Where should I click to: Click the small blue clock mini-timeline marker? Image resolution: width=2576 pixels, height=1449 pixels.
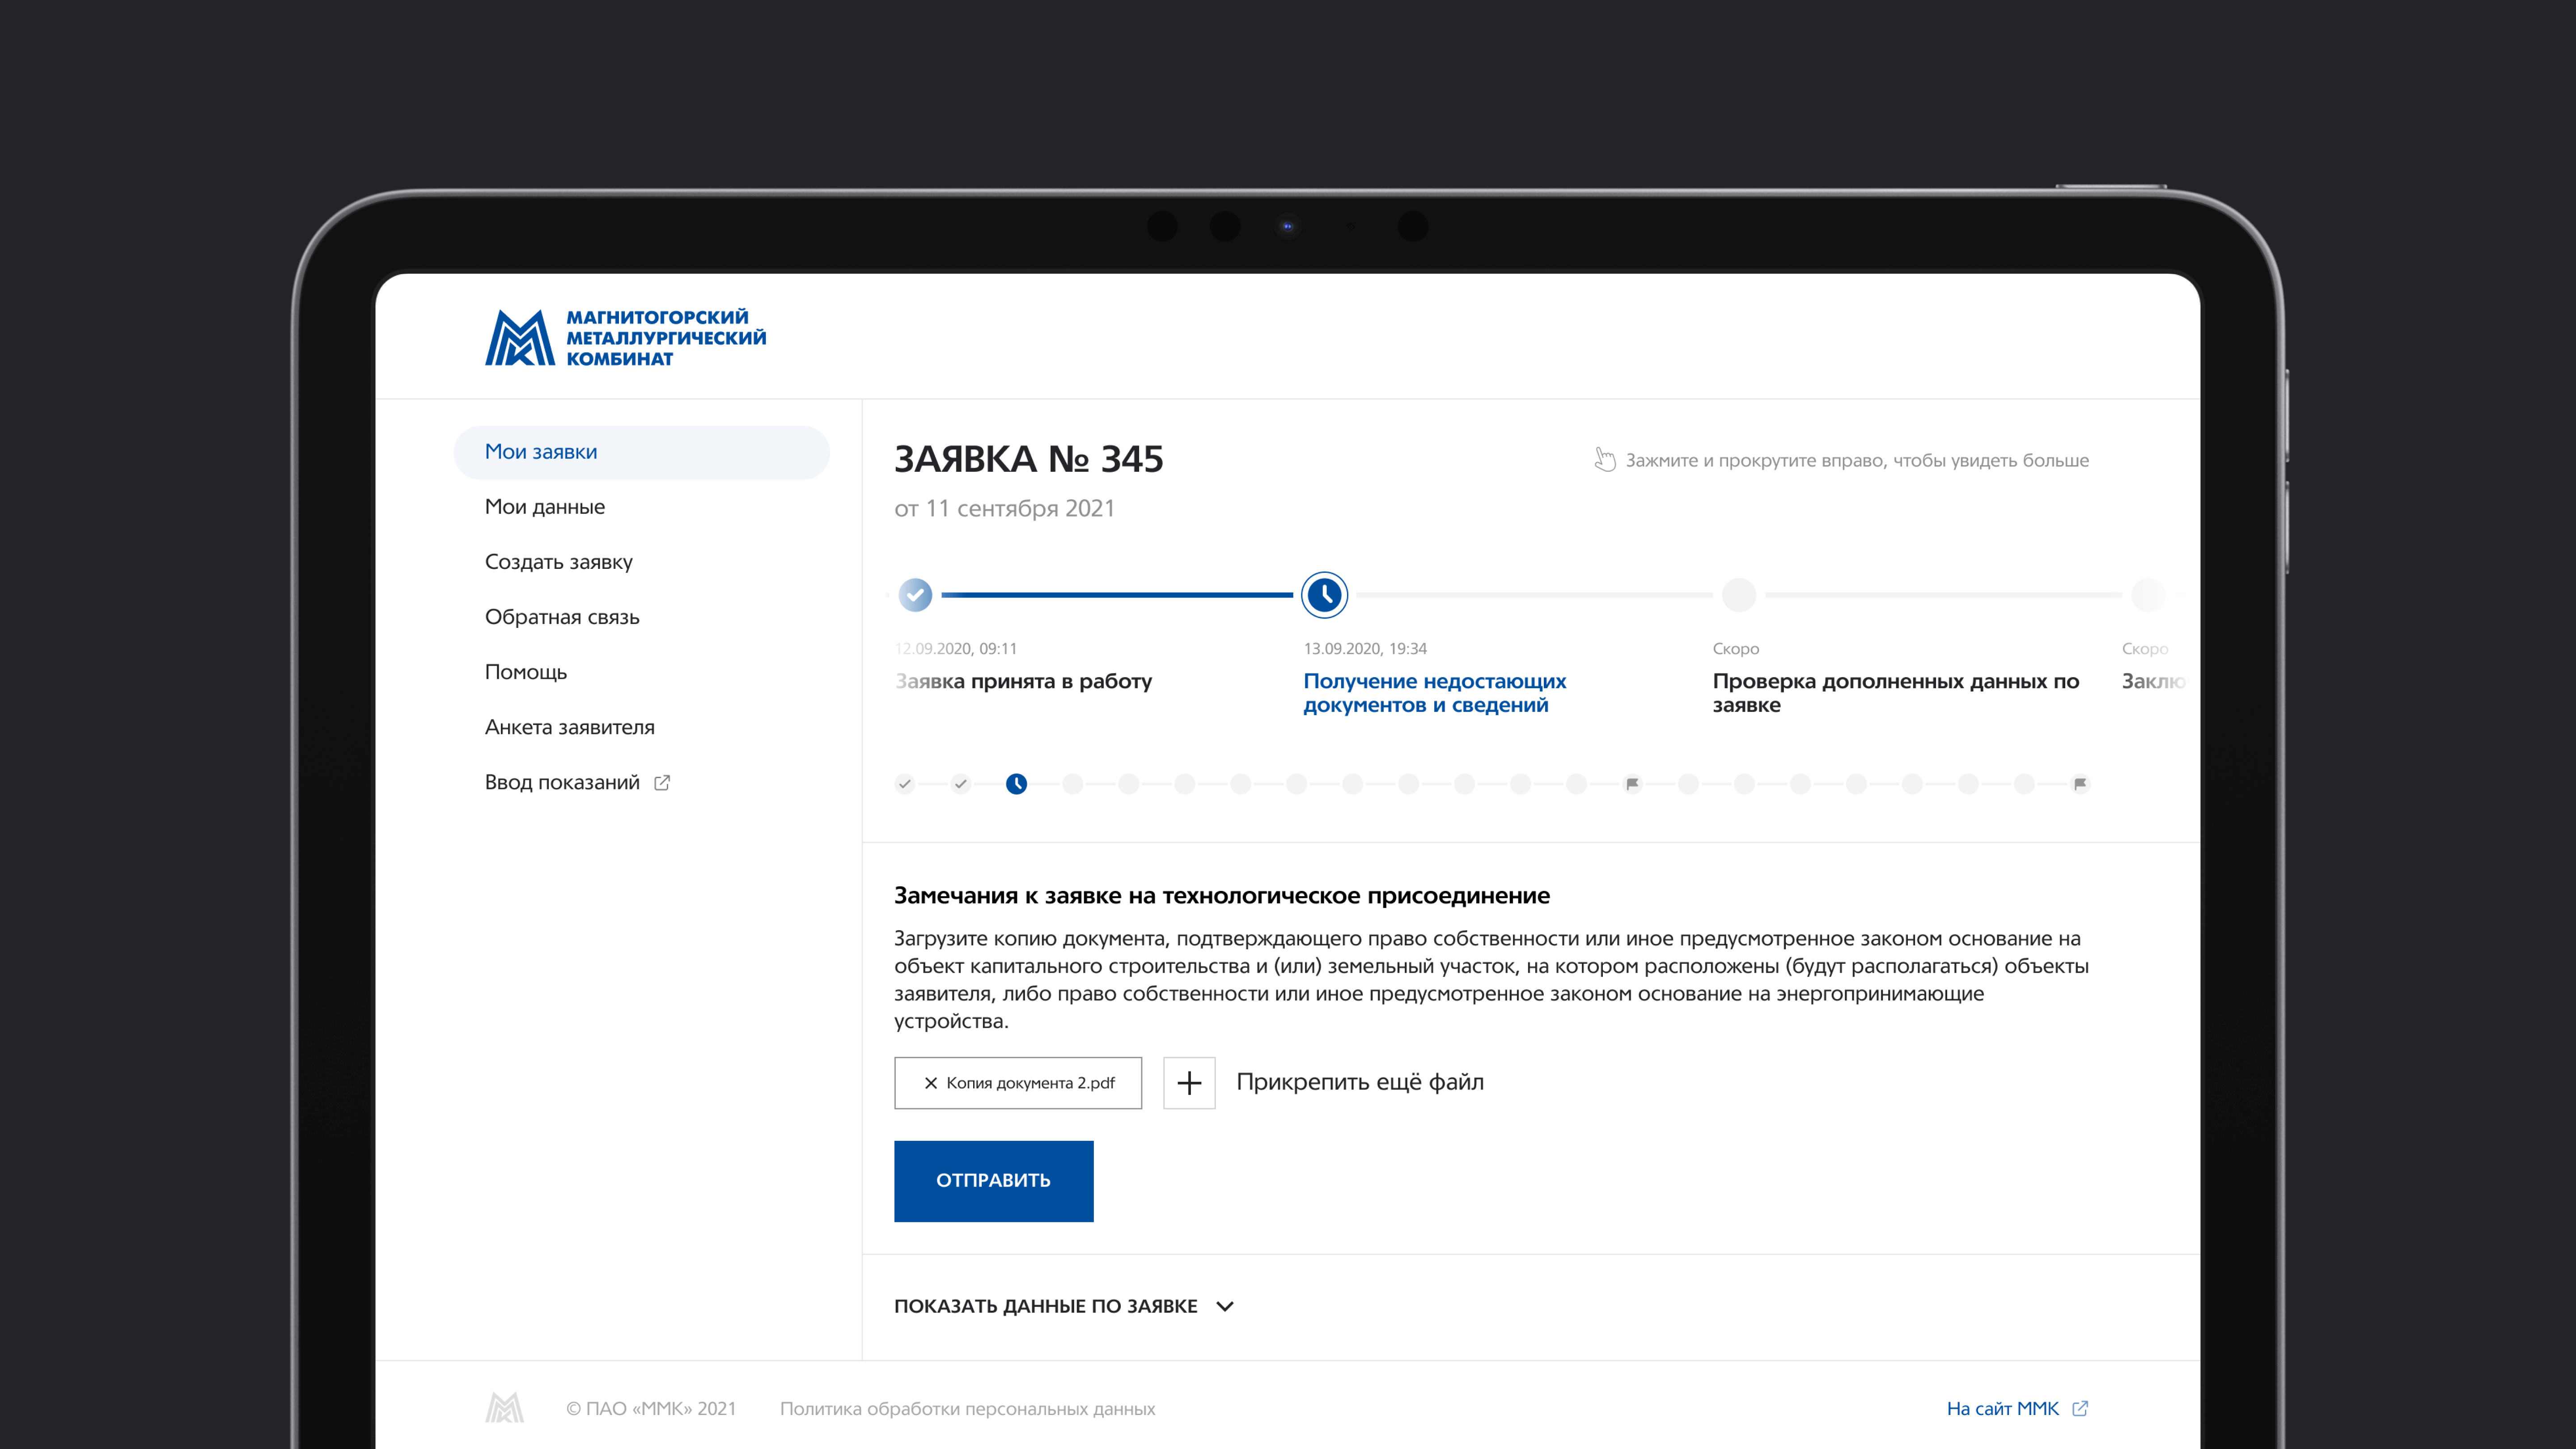[1016, 784]
